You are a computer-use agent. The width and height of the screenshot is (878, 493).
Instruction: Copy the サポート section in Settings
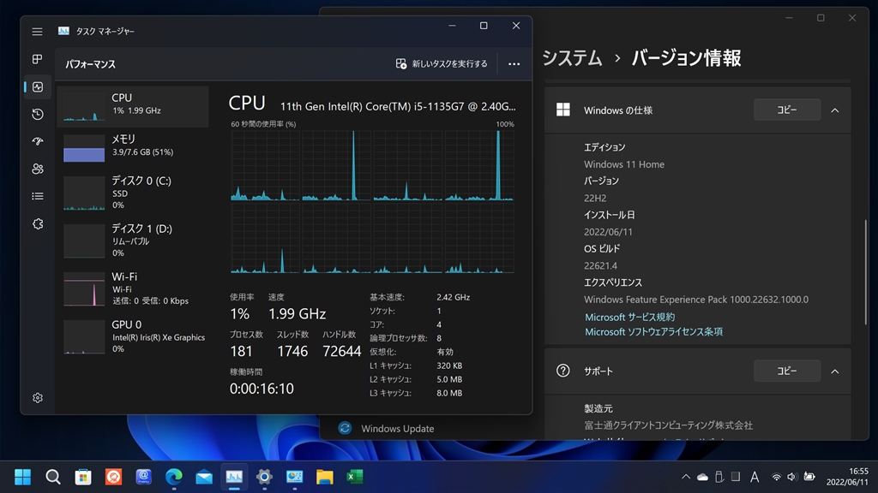(x=787, y=371)
